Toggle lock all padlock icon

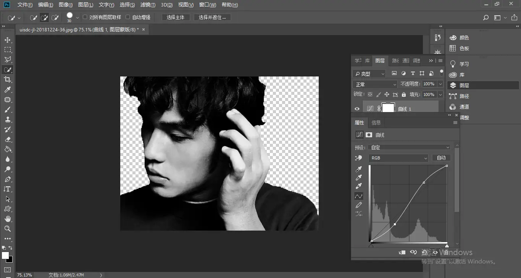(x=403, y=94)
